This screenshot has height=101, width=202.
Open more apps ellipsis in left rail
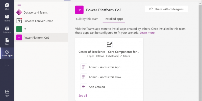(7, 65)
